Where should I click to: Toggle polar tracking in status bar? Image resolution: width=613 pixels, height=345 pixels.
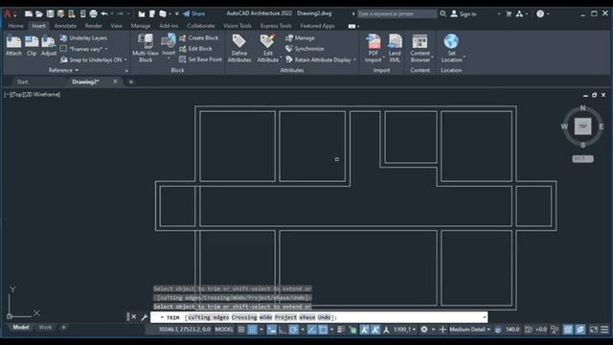294,330
